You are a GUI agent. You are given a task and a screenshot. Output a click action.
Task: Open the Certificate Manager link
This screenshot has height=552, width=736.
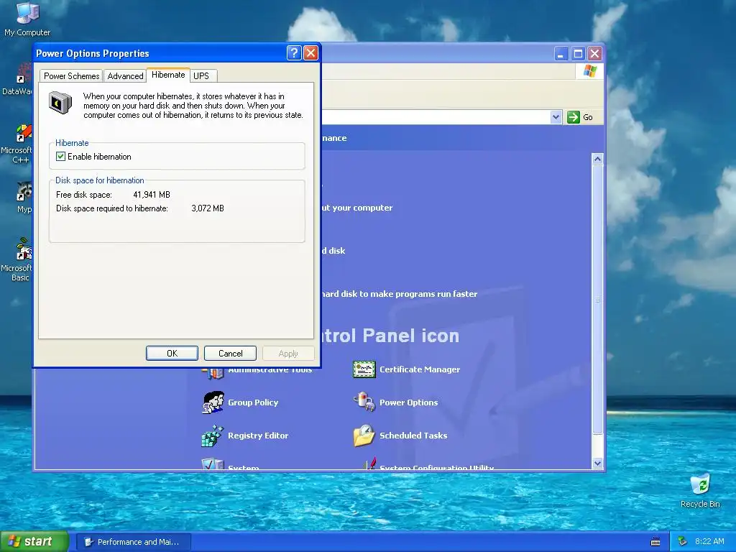pos(420,369)
